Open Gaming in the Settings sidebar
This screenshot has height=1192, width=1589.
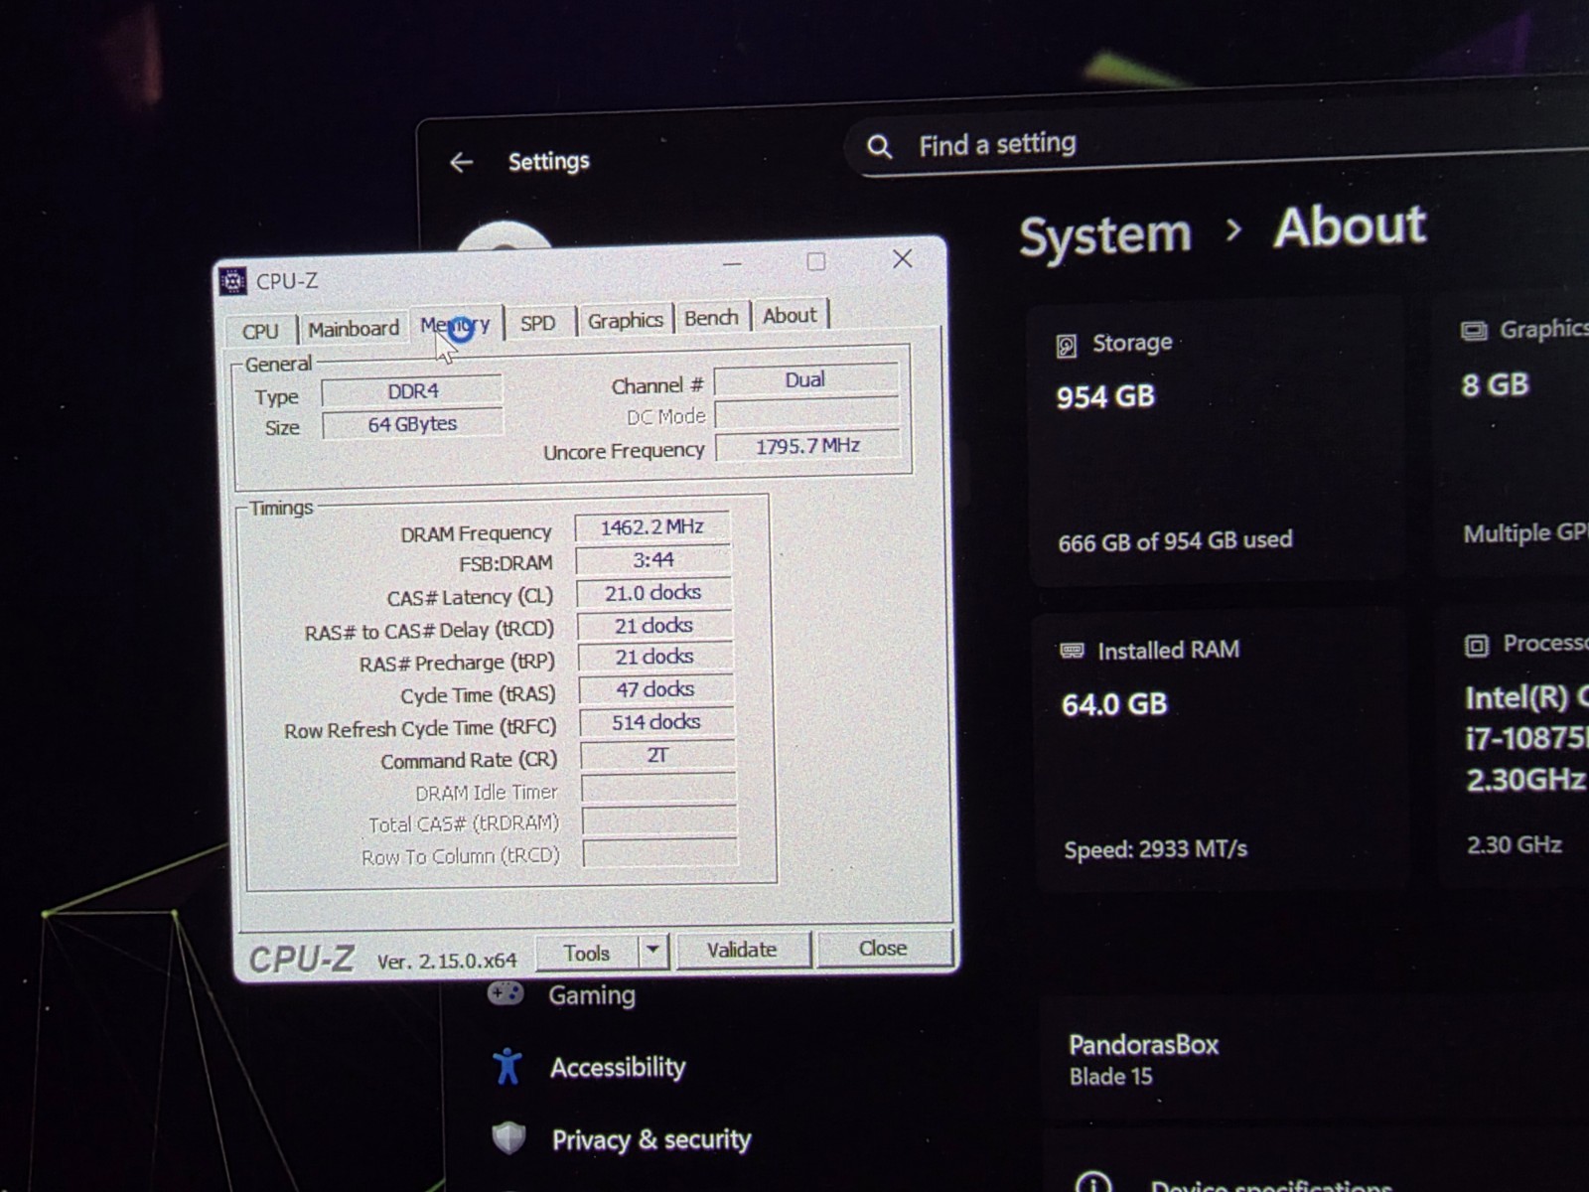tap(592, 995)
